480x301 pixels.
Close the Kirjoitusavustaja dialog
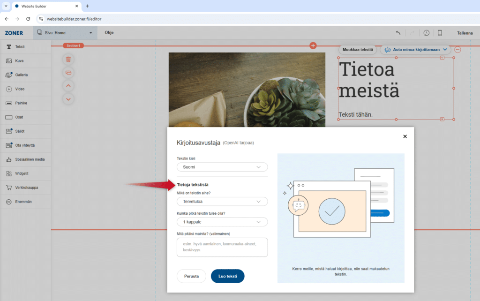[x=405, y=136]
